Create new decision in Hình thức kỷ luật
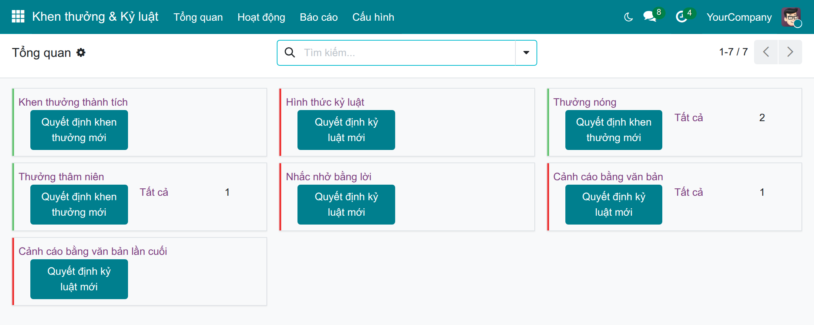This screenshot has width=814, height=325. tap(346, 130)
